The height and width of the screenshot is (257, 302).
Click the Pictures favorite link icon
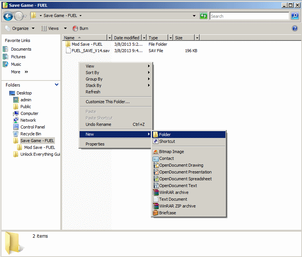(5, 57)
